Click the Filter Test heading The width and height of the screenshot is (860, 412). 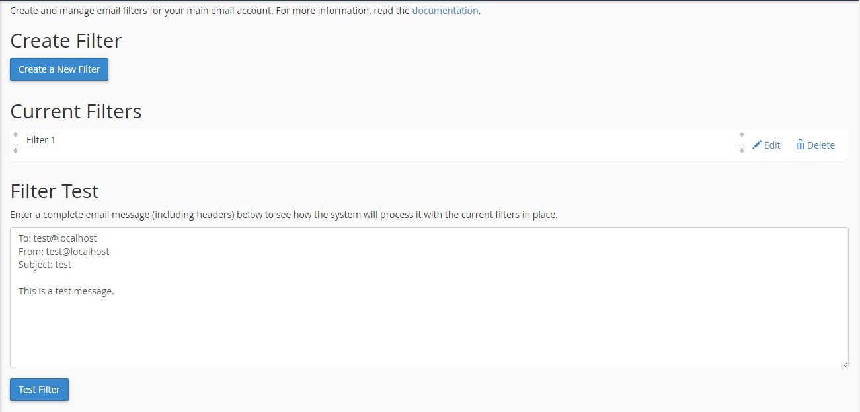(x=54, y=191)
